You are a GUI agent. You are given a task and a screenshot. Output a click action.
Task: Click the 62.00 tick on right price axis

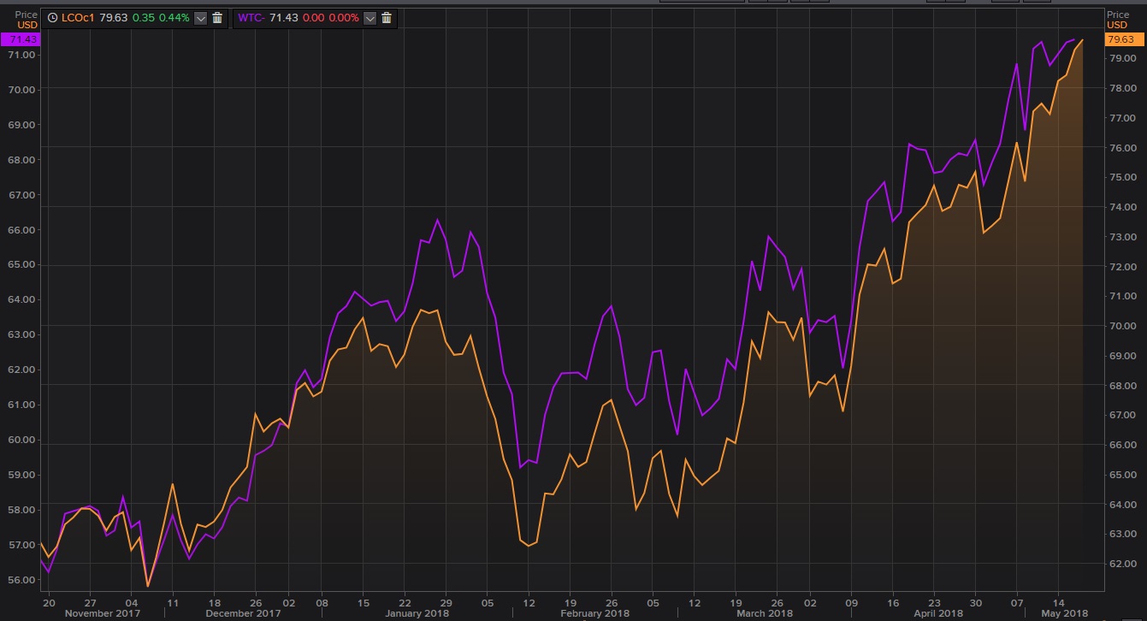coord(1123,564)
